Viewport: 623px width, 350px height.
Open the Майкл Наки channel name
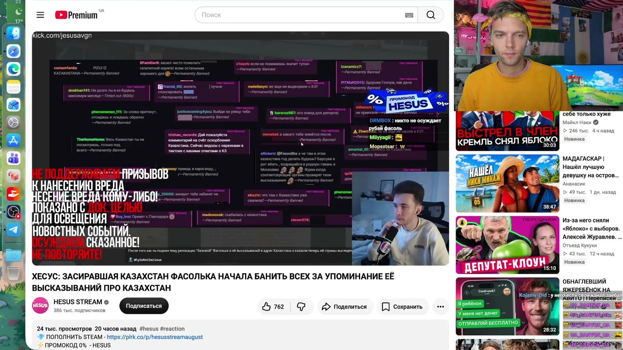(x=577, y=122)
